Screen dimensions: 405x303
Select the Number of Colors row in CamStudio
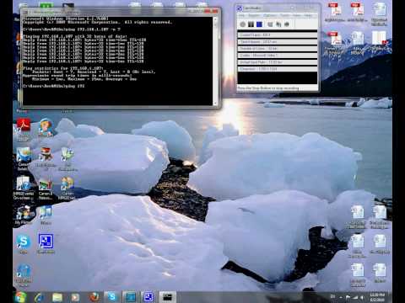278,49
